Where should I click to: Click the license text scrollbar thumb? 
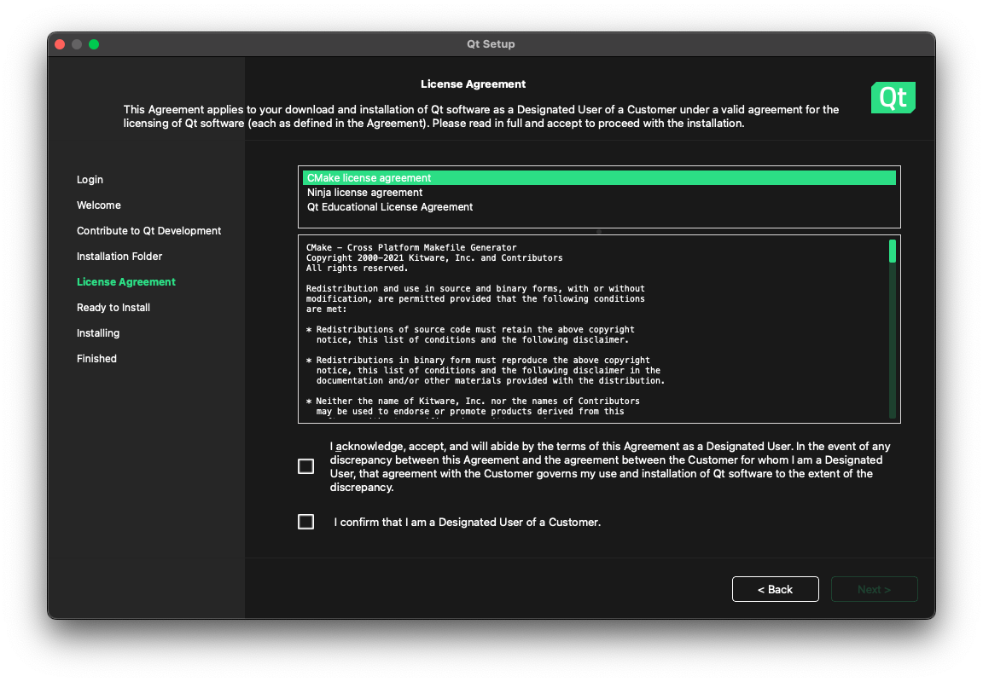(x=892, y=251)
